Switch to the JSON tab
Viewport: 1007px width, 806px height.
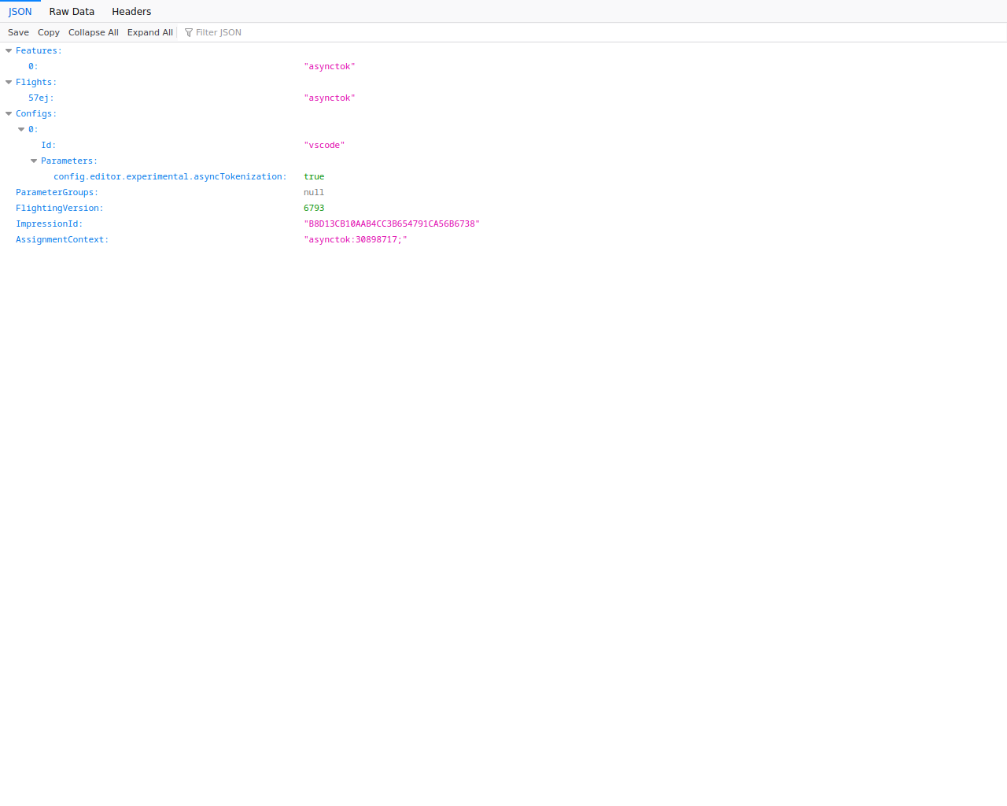click(20, 12)
